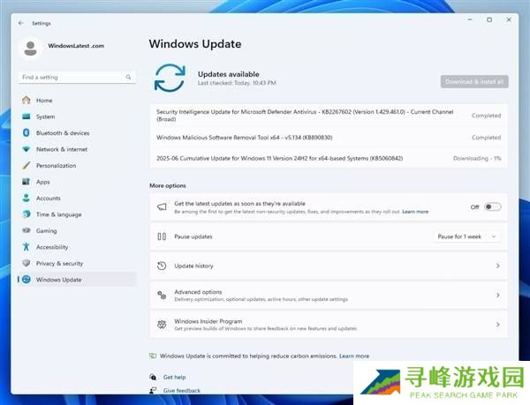Viewport: 530px width, 405px height.
Task: Click the System monitor icon
Action: 26,116
